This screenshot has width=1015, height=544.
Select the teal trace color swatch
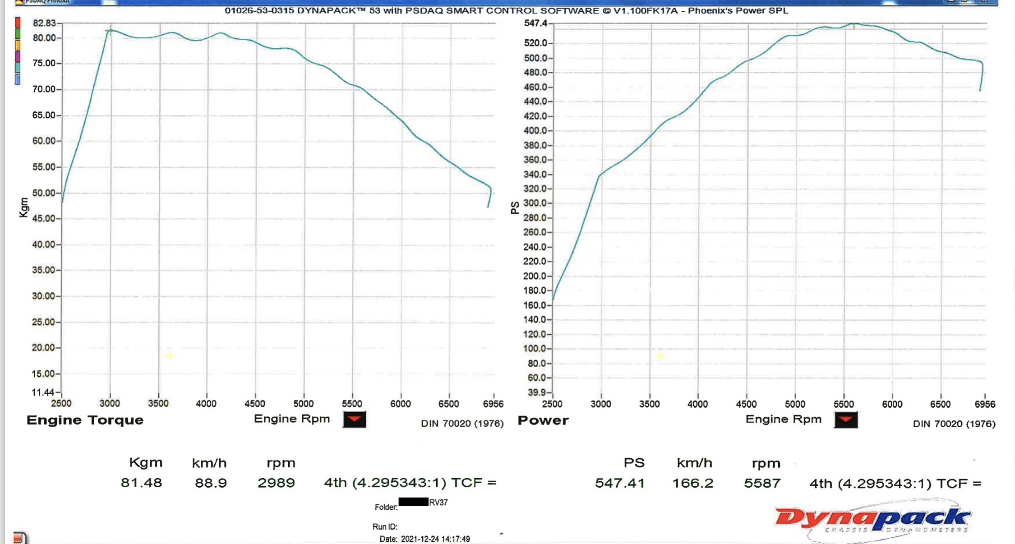click(18, 68)
